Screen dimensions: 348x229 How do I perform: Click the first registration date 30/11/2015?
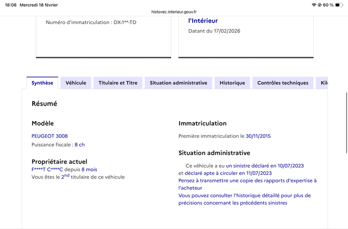pos(258,136)
